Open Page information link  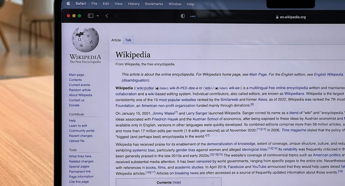(x=81, y=177)
